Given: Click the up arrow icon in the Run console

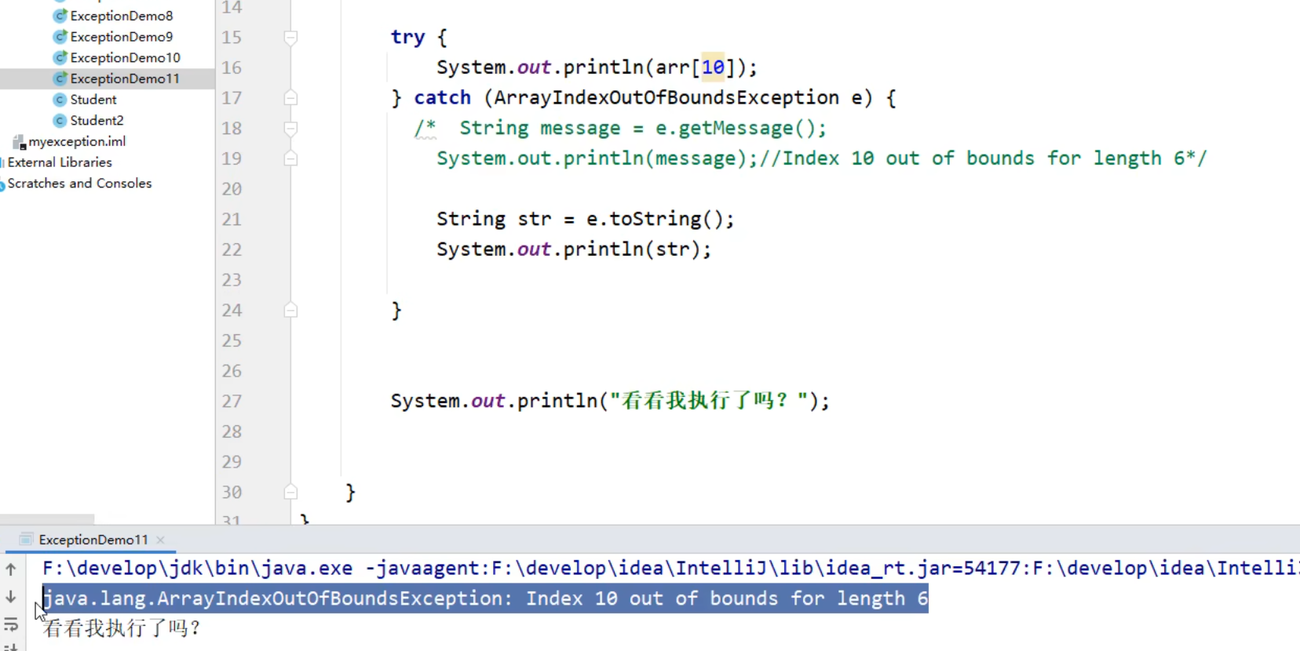Looking at the screenshot, I should point(11,569).
